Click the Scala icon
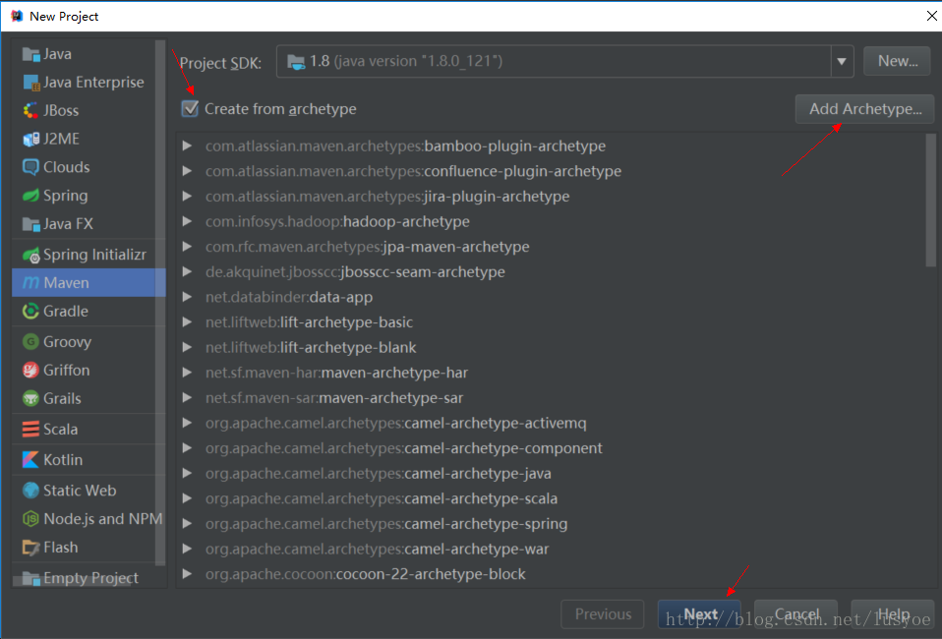Image resolution: width=942 pixels, height=639 pixels. point(30,429)
